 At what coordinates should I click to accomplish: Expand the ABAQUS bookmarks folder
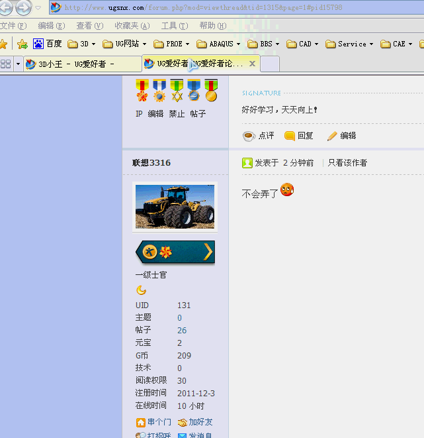click(x=218, y=44)
